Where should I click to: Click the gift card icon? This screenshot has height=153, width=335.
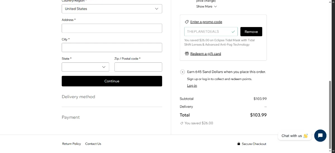(187, 54)
